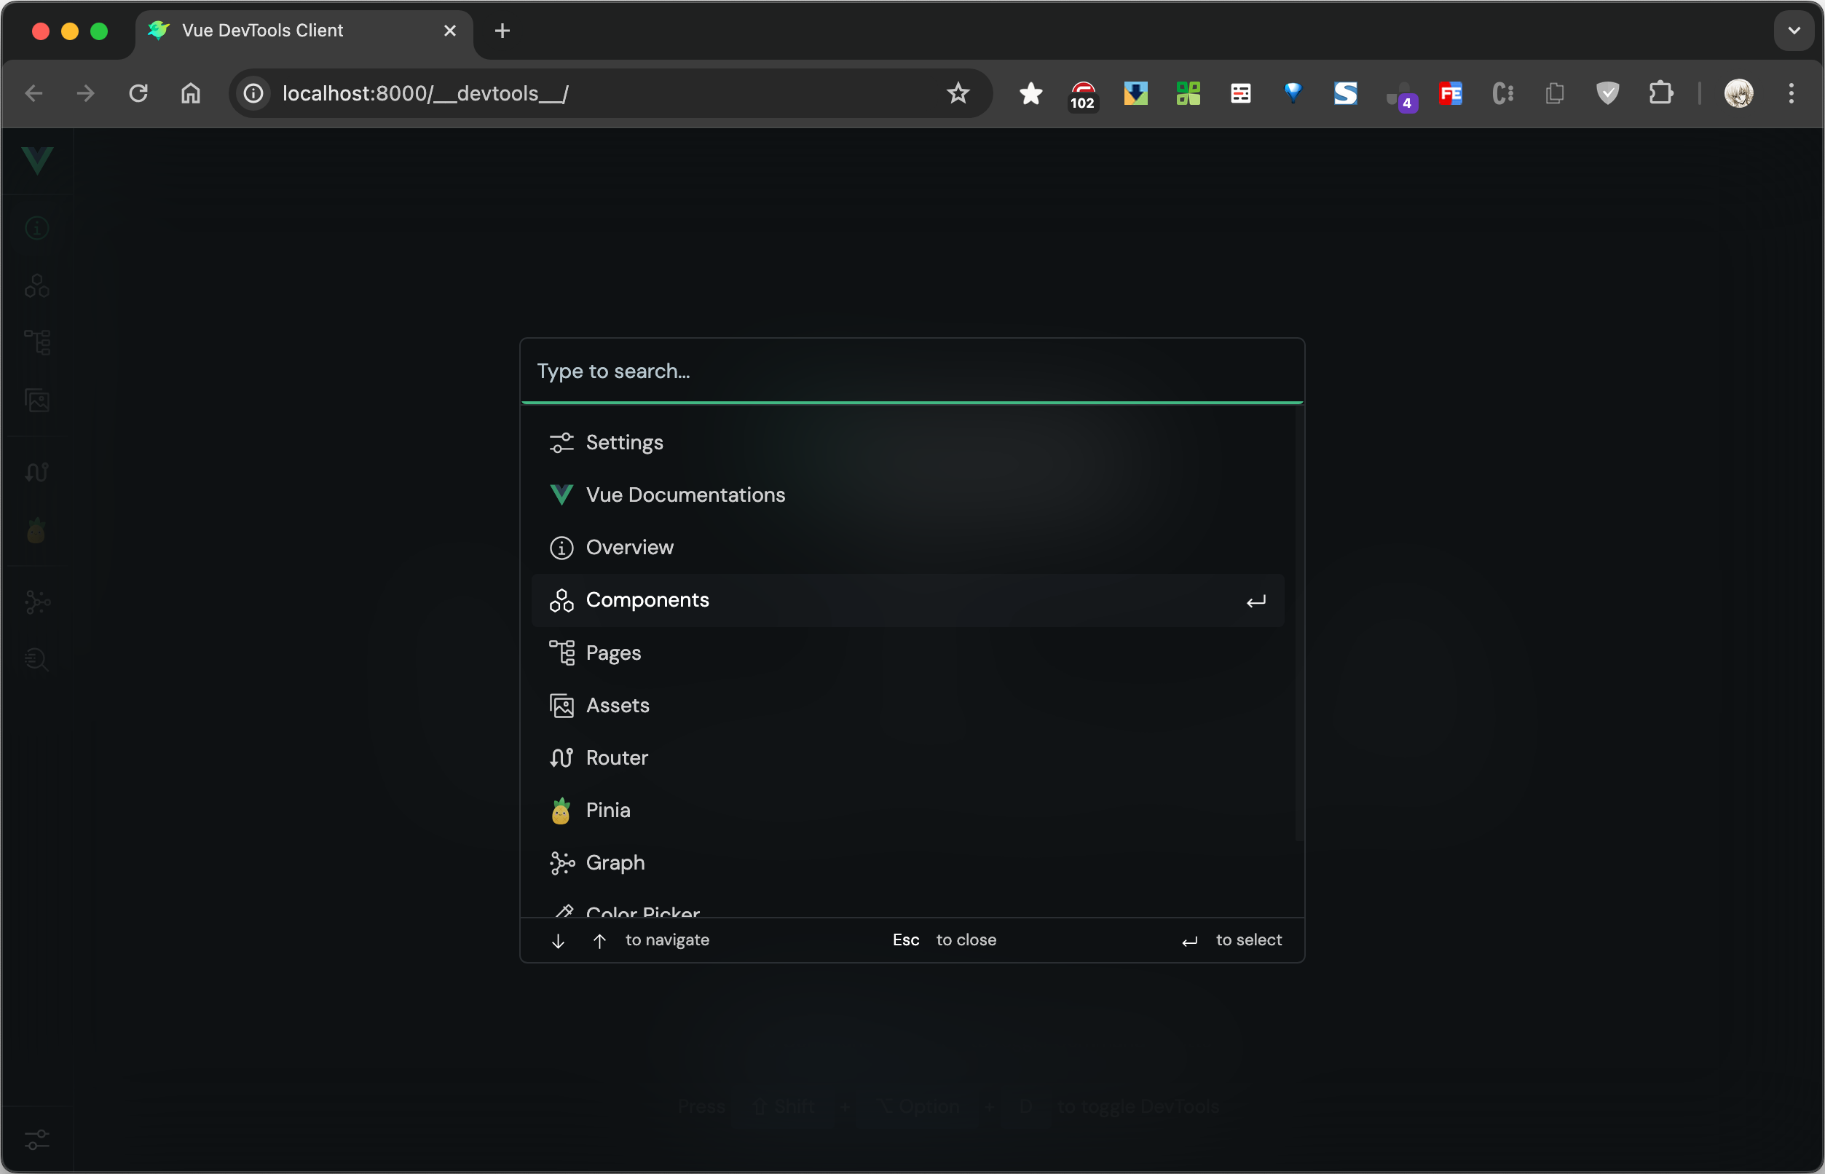Select Overview in the command palette

(x=629, y=548)
